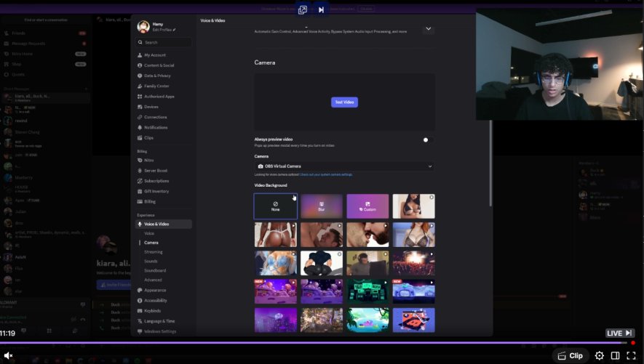
Task: Click the user avatar beside Edit Profiles
Action: pos(143,27)
